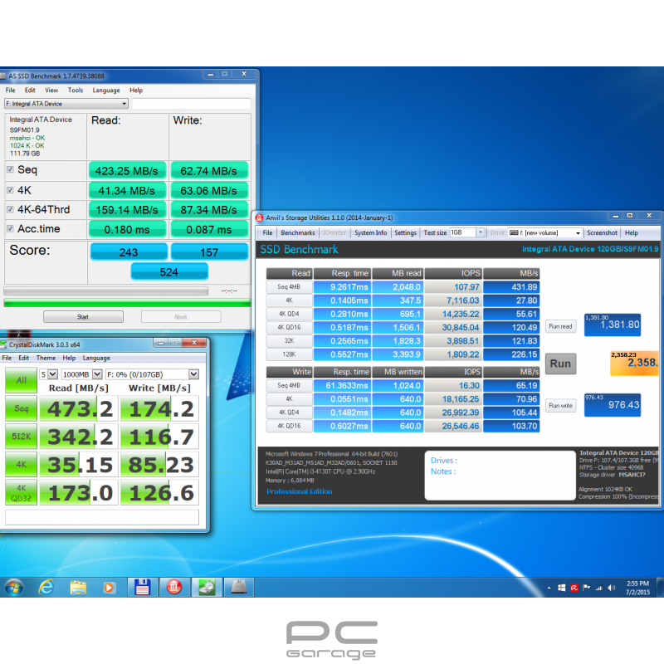Click CrystalDiskMark bottom comment field

pos(102,517)
